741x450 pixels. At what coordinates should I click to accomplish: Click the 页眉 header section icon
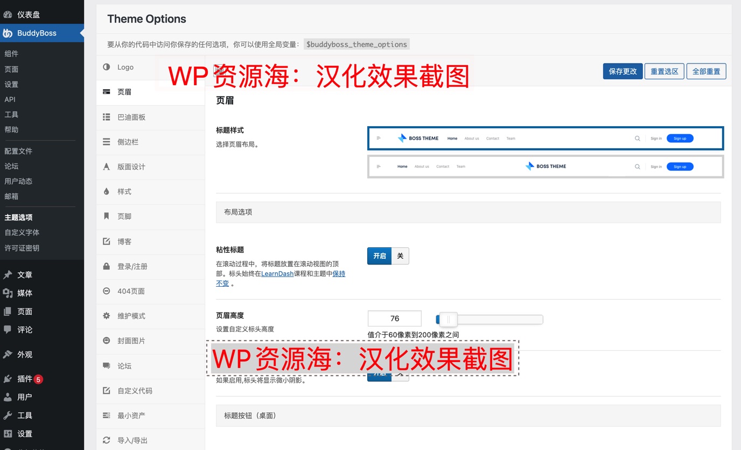[107, 92]
